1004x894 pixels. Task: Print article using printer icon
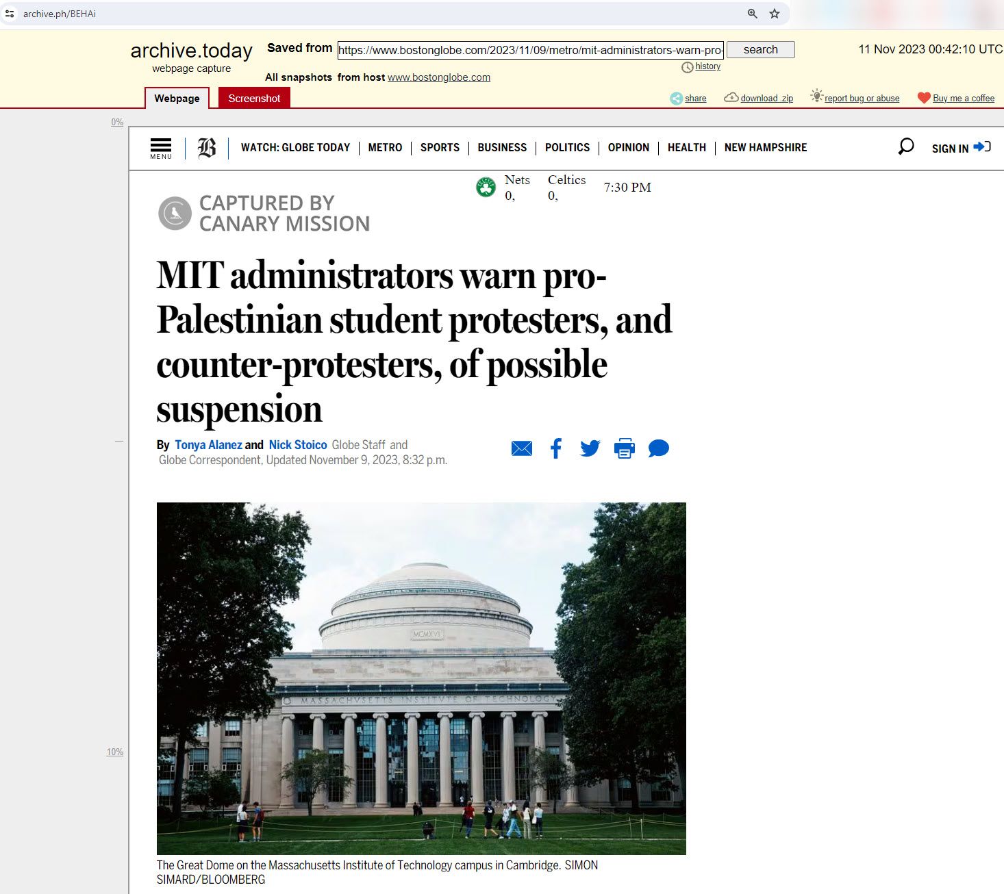click(624, 449)
